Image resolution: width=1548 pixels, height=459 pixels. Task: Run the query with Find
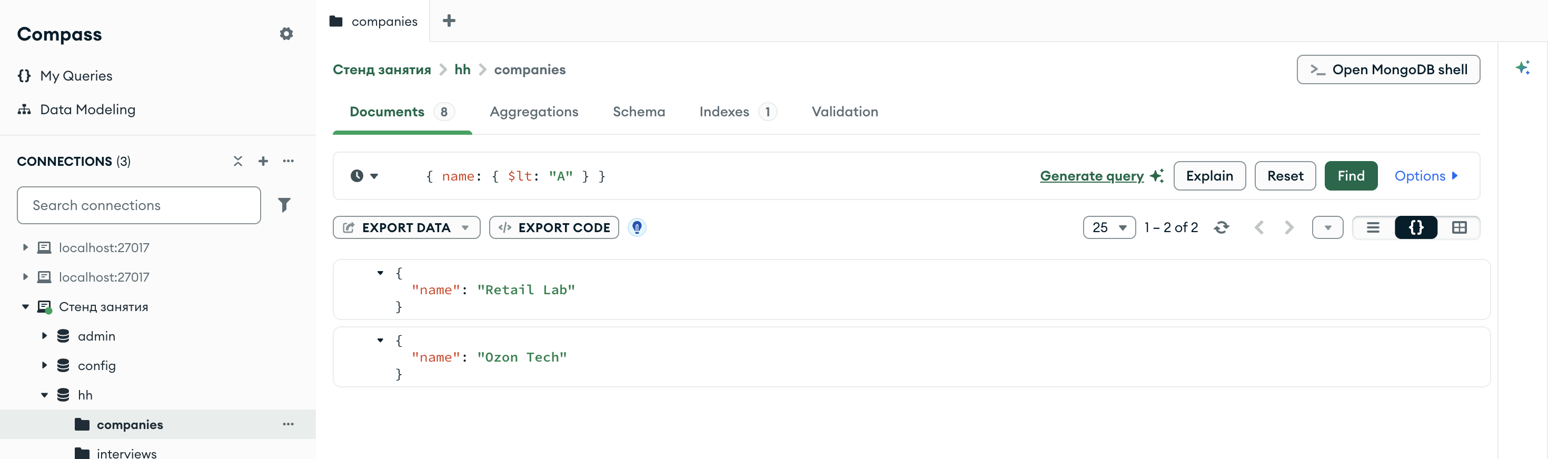click(x=1351, y=176)
